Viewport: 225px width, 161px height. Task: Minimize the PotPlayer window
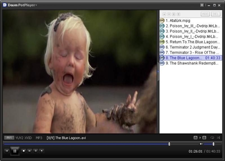209,5
